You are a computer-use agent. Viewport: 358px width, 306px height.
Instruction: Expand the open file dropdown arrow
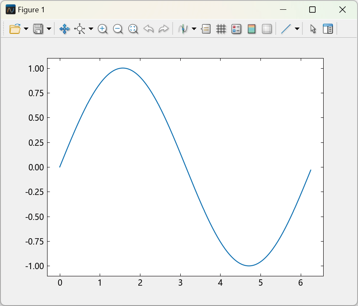point(26,29)
